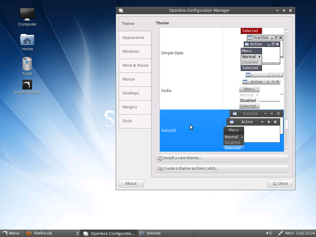Click the theme list scrollbar down arrow

pyautogui.click(x=287, y=149)
